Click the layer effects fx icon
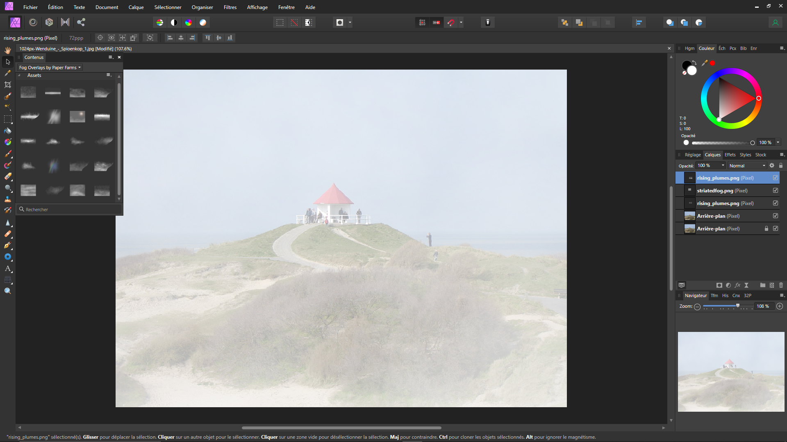 pos(737,285)
